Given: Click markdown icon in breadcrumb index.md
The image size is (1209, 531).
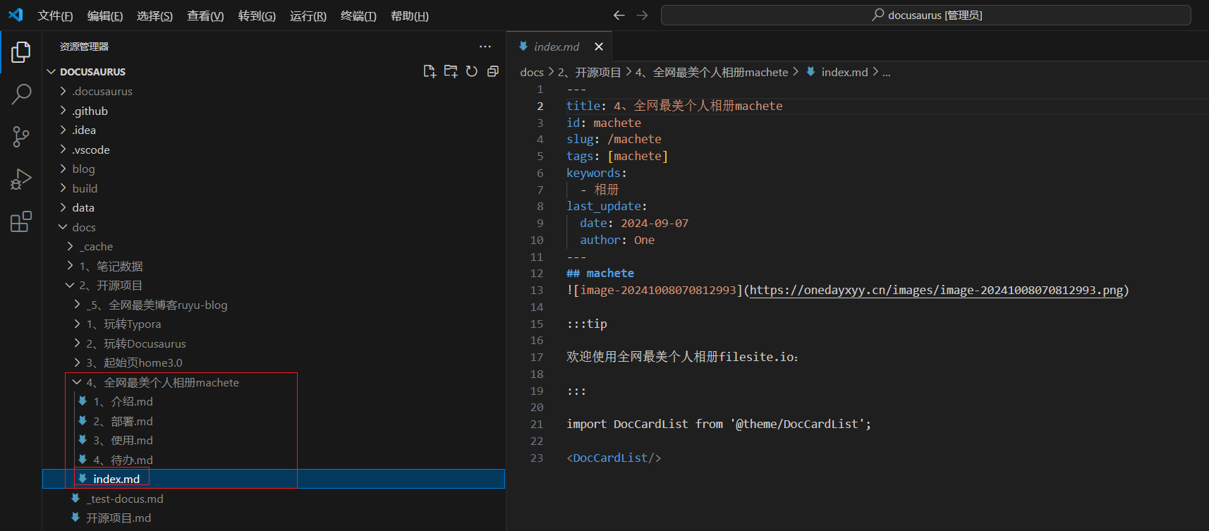Looking at the screenshot, I should coord(811,72).
